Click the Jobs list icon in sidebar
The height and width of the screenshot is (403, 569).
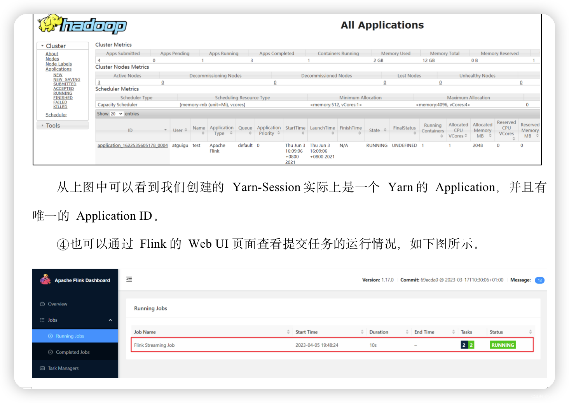(x=42, y=320)
